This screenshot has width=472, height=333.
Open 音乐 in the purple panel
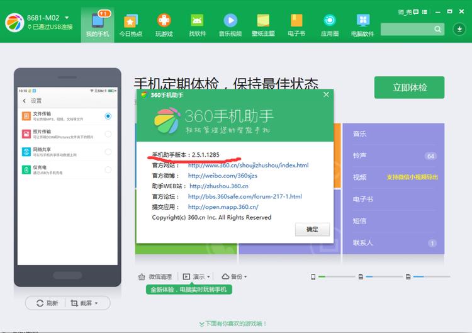pos(393,134)
